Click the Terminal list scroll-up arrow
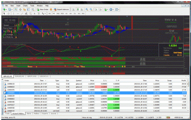 coord(188,80)
